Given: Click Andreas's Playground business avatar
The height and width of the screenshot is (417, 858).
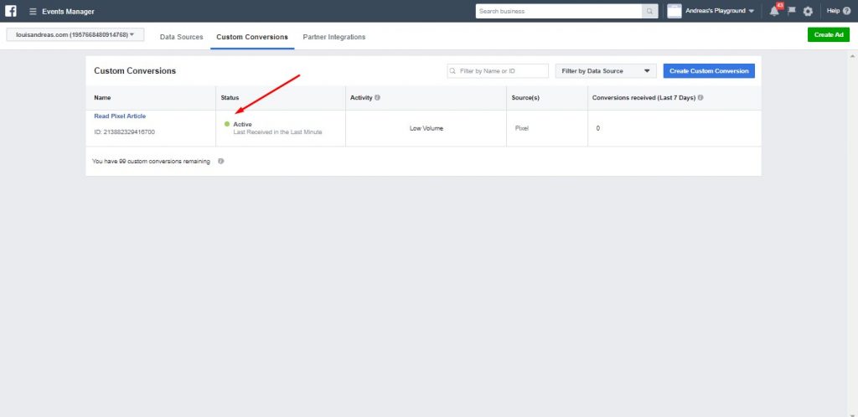Looking at the screenshot, I should tap(675, 11).
